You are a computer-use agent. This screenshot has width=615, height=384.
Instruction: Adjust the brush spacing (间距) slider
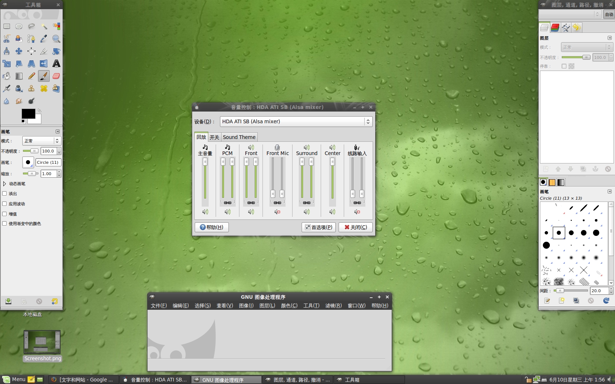coord(571,291)
